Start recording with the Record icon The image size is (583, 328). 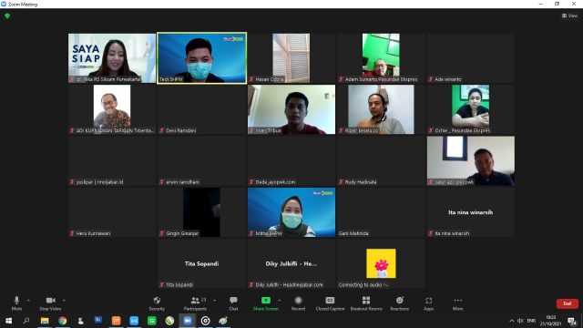298,303
